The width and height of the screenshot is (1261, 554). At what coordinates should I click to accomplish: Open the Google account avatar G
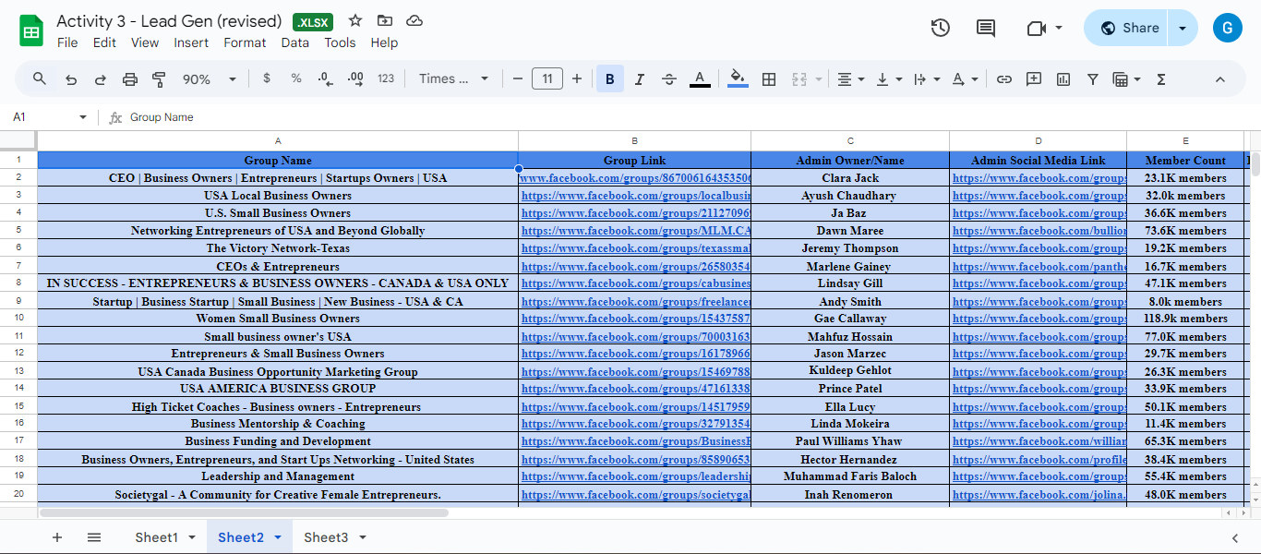(1228, 28)
